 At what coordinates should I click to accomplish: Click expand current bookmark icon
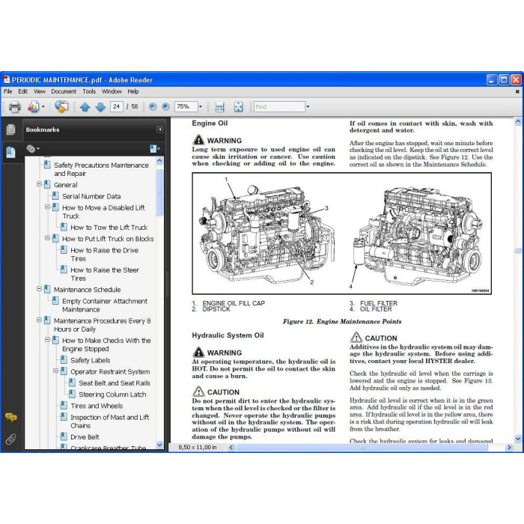(155, 149)
